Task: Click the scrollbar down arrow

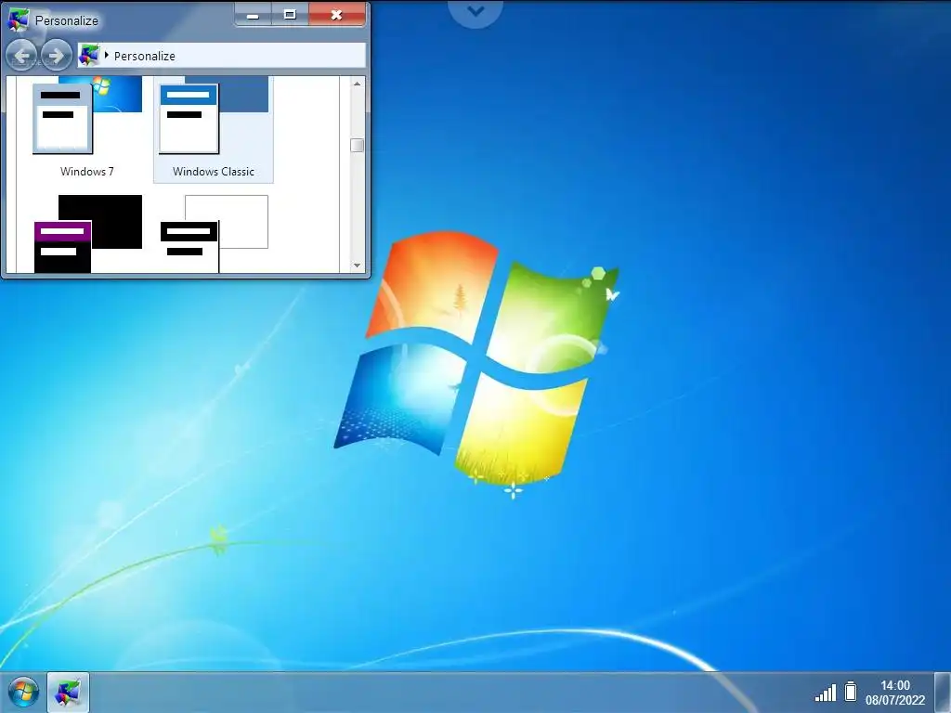Action: coord(357,266)
